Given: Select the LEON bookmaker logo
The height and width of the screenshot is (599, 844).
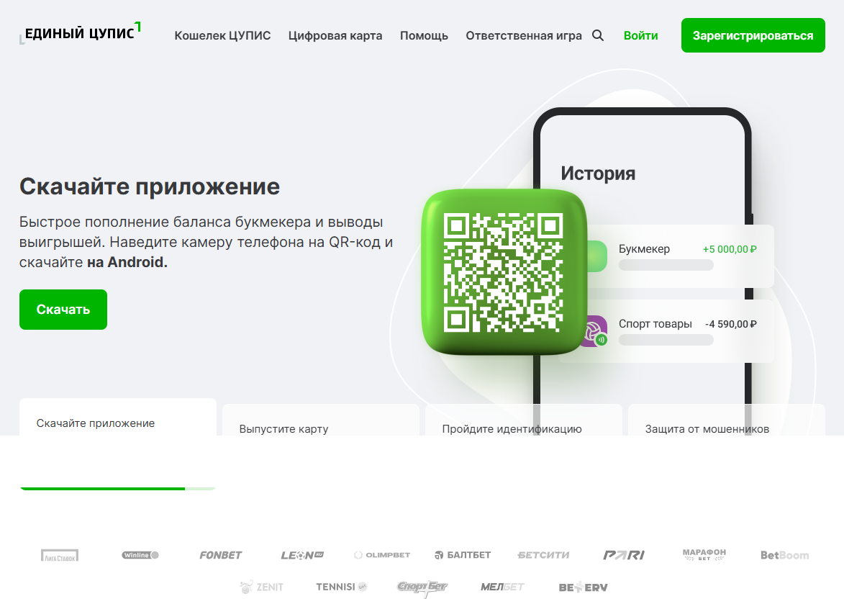Looking at the screenshot, I should 302,555.
